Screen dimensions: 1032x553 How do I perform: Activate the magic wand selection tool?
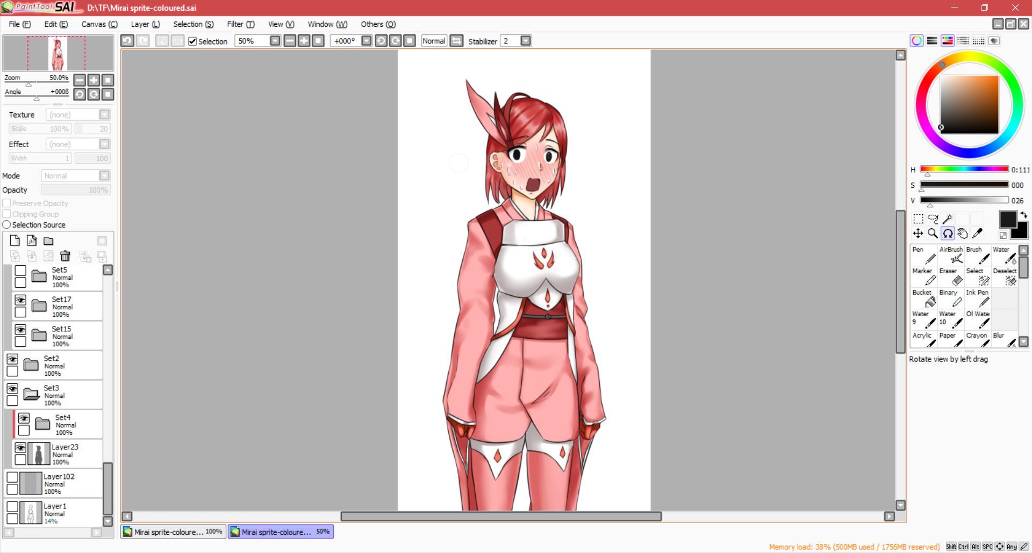click(x=948, y=219)
